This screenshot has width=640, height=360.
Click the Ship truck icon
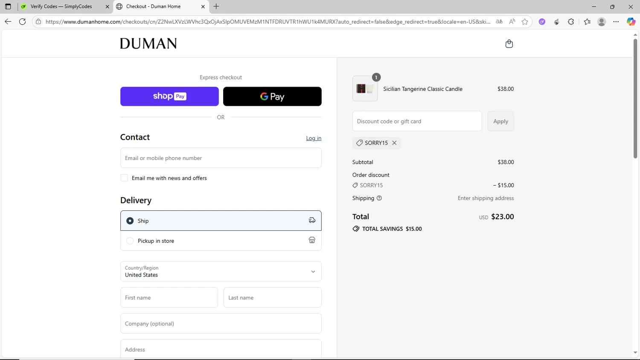click(312, 221)
